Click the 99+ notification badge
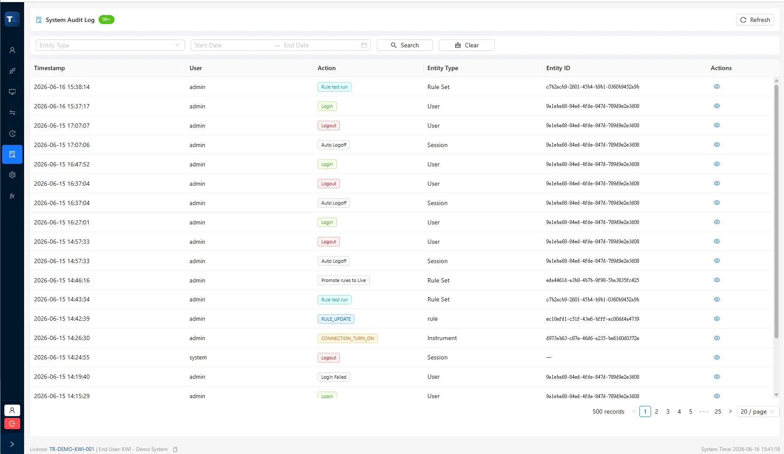The width and height of the screenshot is (784, 454). (106, 19)
